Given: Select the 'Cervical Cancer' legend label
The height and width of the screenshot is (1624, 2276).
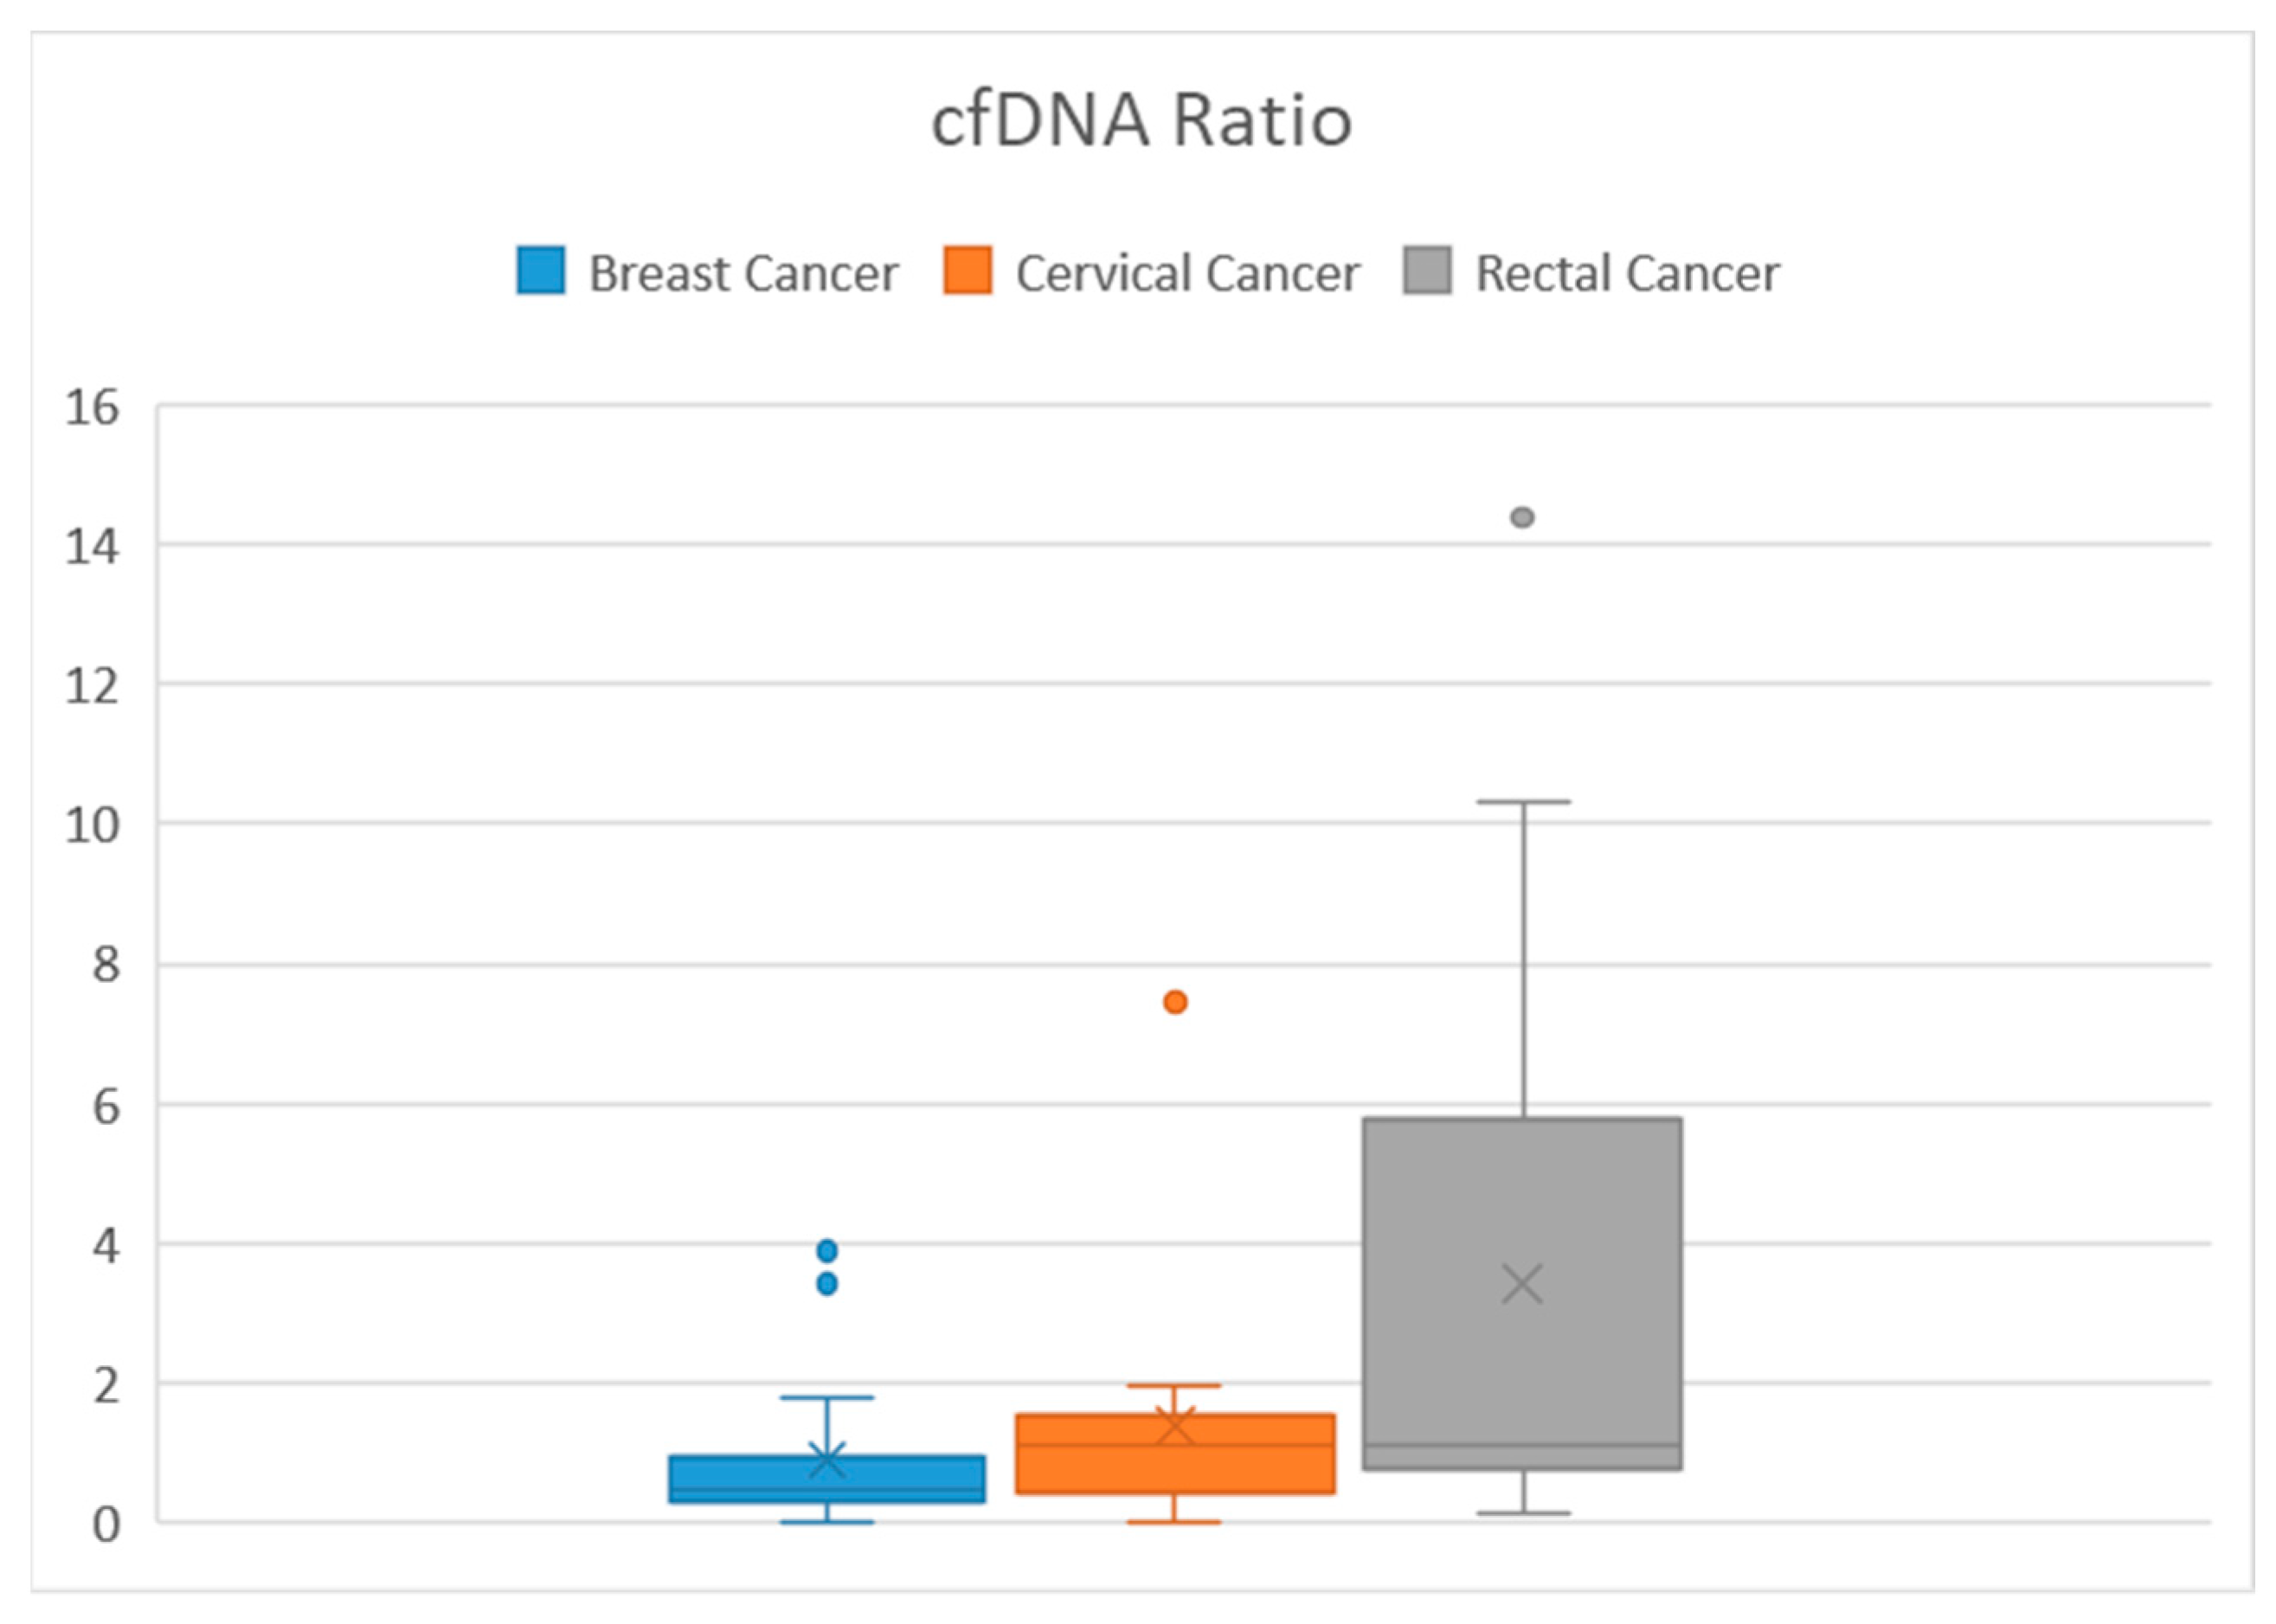Looking at the screenshot, I should pos(1187,274).
